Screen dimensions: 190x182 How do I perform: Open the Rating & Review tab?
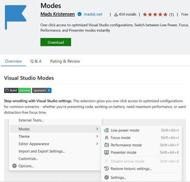coord(65,61)
